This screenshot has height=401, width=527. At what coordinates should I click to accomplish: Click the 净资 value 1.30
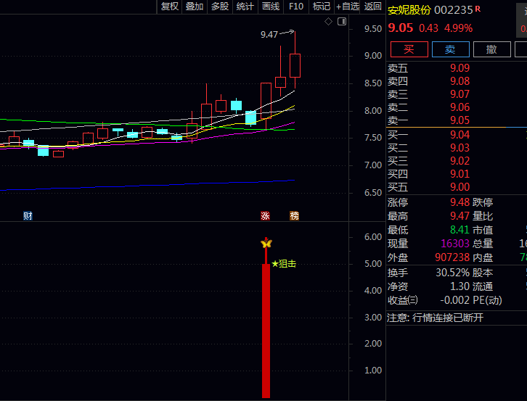click(x=459, y=286)
